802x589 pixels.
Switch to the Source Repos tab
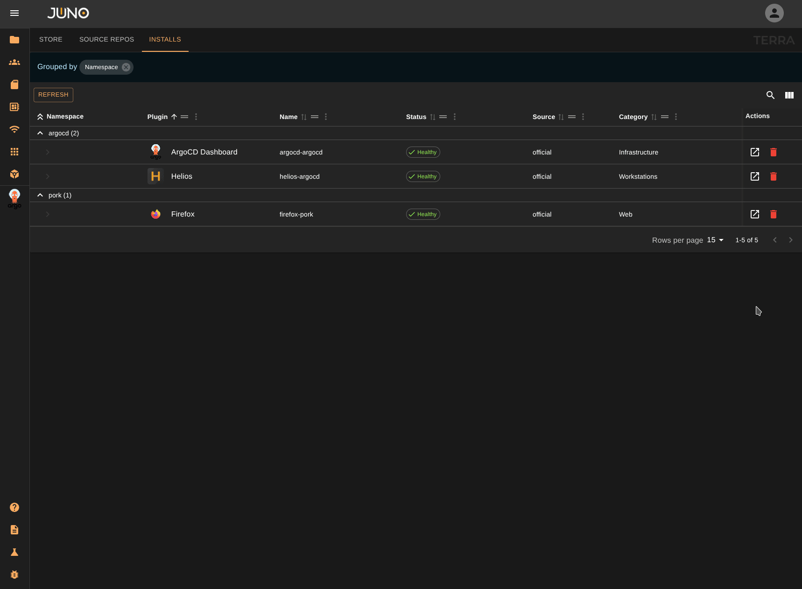(106, 40)
